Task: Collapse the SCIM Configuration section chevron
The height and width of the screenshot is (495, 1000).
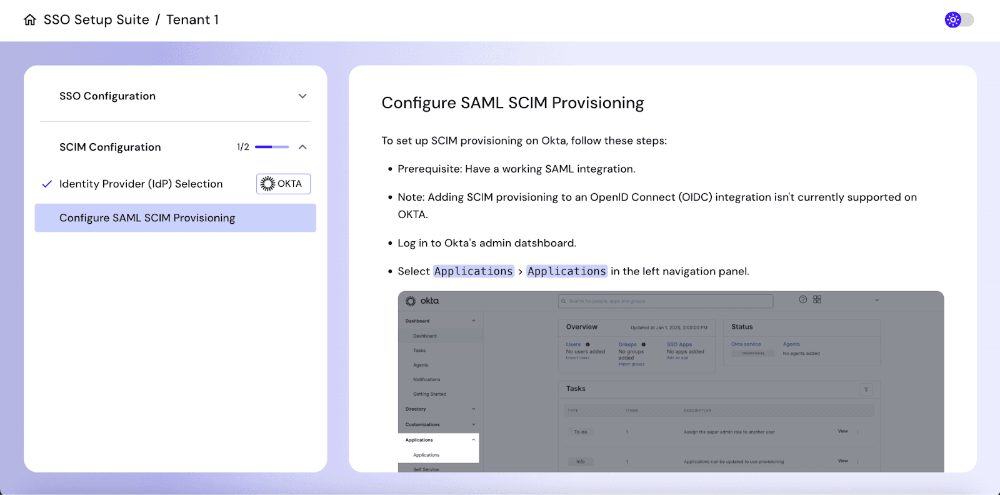Action: [302, 147]
